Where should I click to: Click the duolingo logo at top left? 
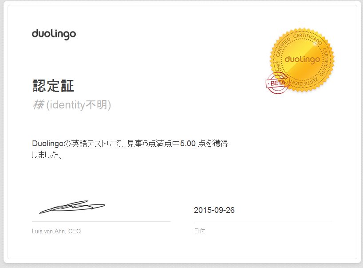coord(54,35)
